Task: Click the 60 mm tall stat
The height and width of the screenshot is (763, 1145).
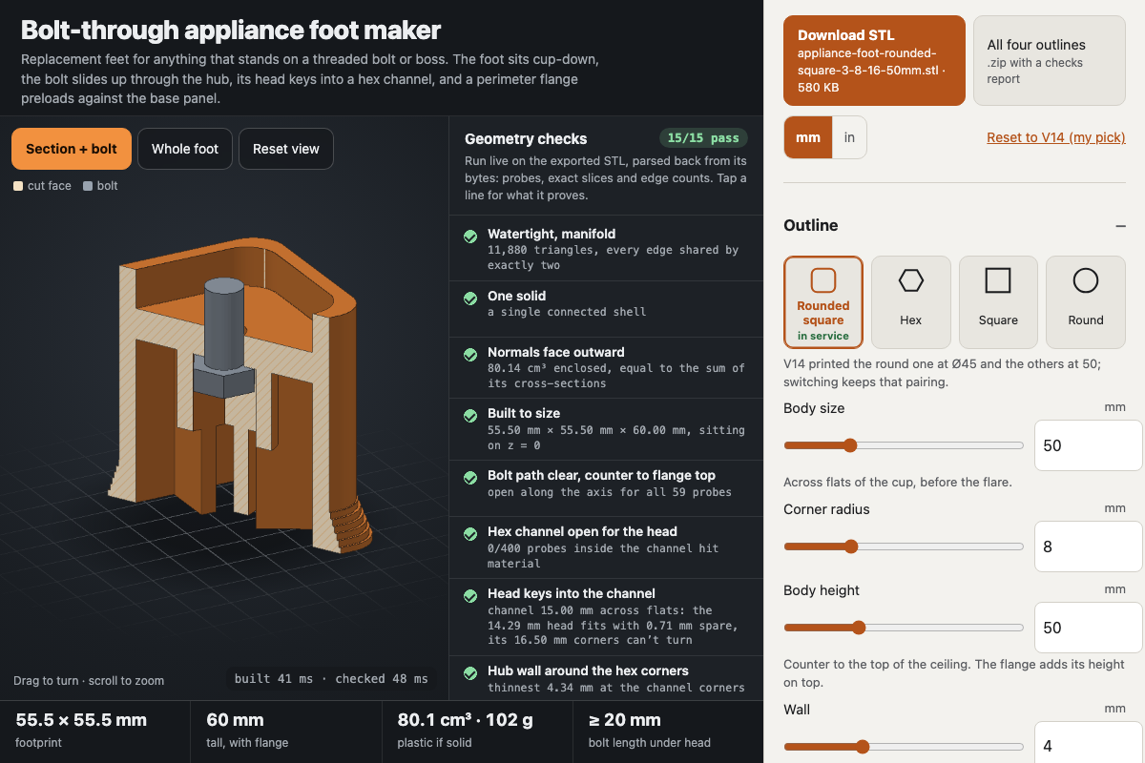Action: tap(286, 732)
